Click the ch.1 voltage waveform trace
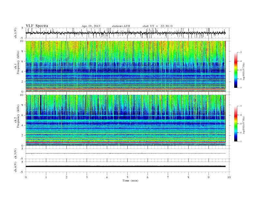The height and width of the screenshot is (199, 258). (125, 33)
